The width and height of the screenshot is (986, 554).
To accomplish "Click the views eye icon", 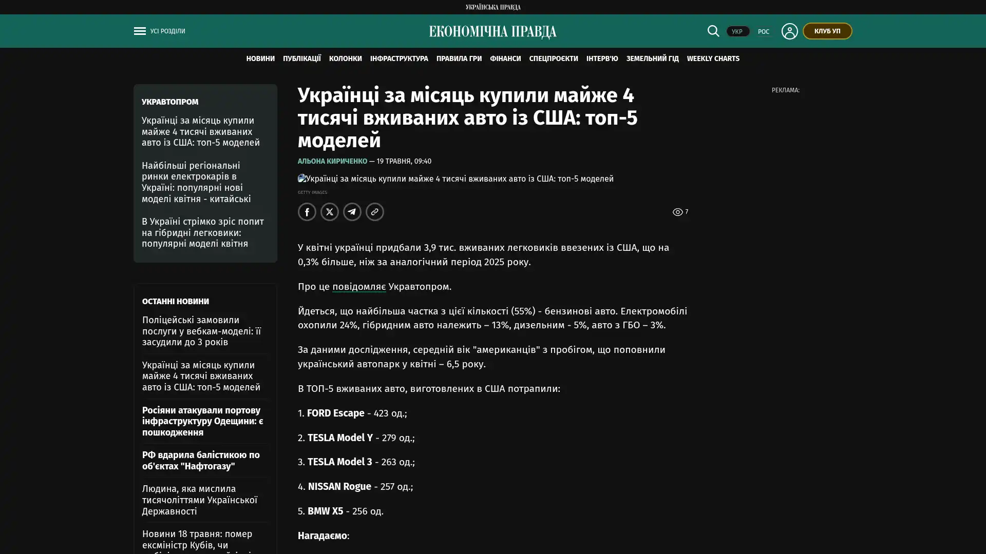I will pyautogui.click(x=677, y=212).
